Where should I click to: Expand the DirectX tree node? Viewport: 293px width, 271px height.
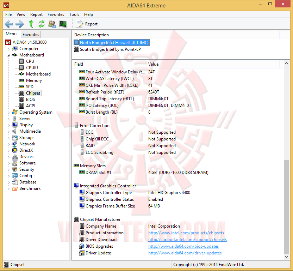[x=8, y=151]
